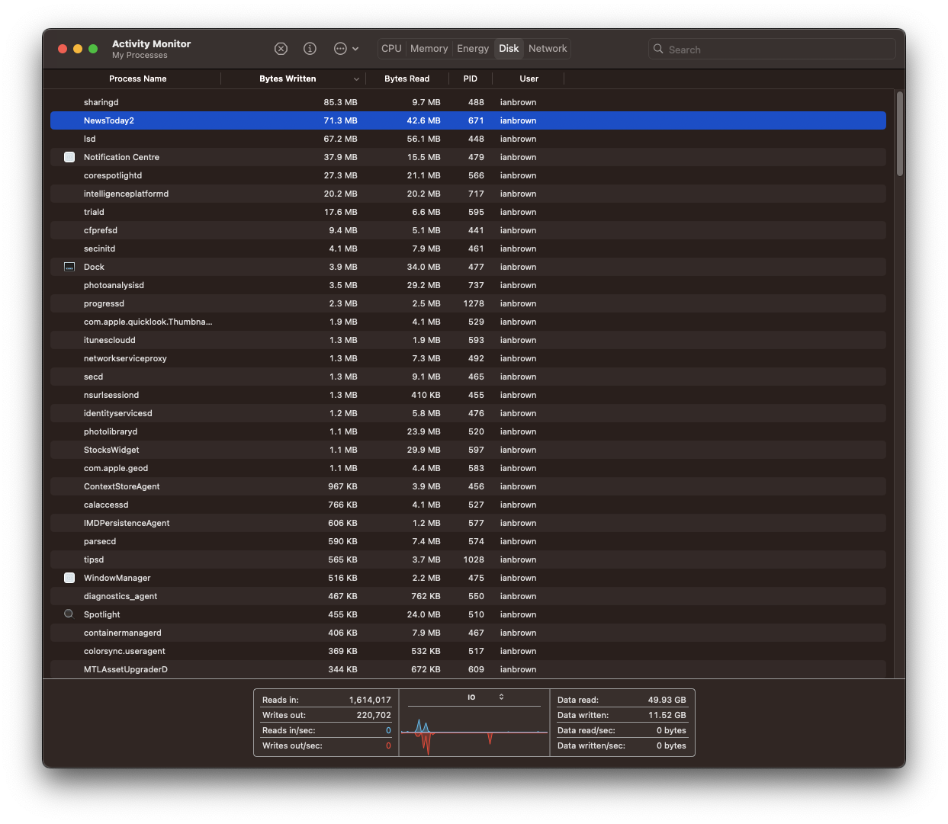The image size is (948, 824).
Task: Click the vertical scrollbar of process list
Action: point(900,134)
